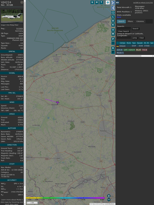This screenshot has width=154, height=205.
Task: Click the German flag in VJH224 row
Action: [118, 46]
